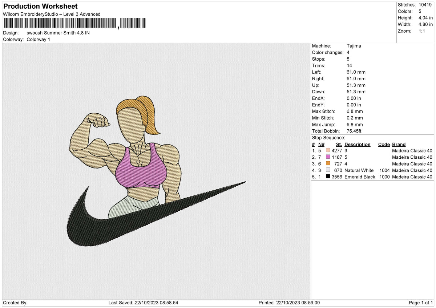Image resolution: width=436 pixels, height=308 pixels.
Task: Click stitch count 3556 in the stop sequence
Action: pos(337,177)
